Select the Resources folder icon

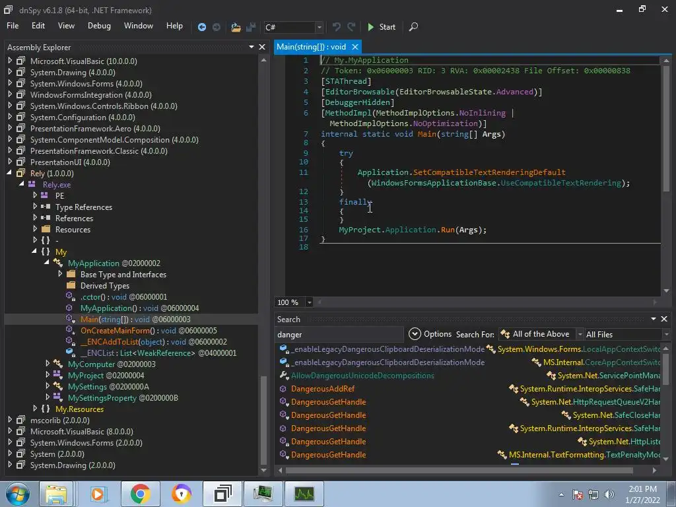coord(46,229)
